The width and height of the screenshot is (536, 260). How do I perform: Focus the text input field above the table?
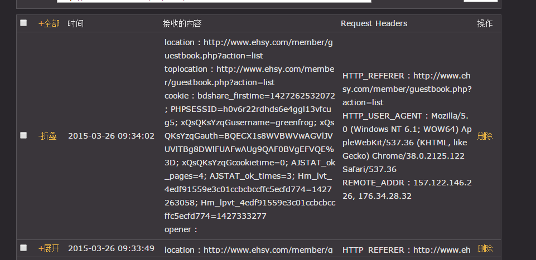[214, 1]
